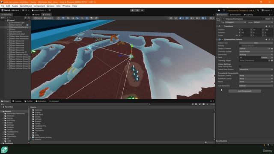This screenshot has width=274, height=154.
Task: Open the Window menu
Action: (x=66, y=6)
